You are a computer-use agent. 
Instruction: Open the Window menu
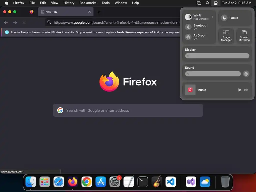point(121,3)
